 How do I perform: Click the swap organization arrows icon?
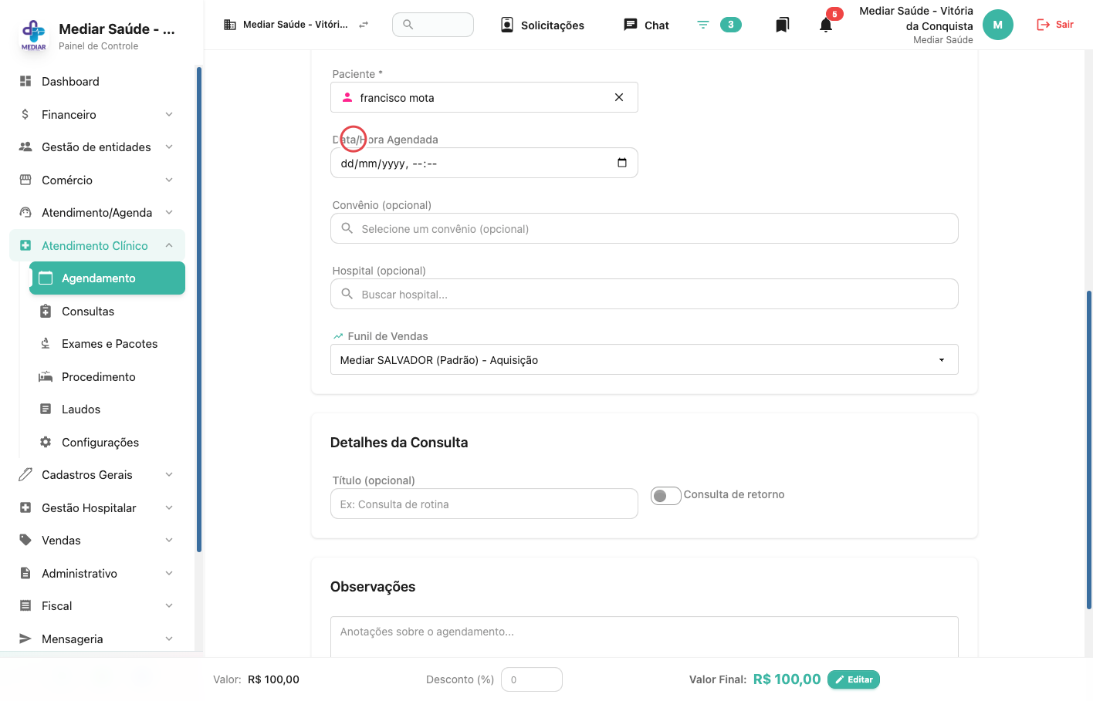pyautogui.click(x=364, y=25)
